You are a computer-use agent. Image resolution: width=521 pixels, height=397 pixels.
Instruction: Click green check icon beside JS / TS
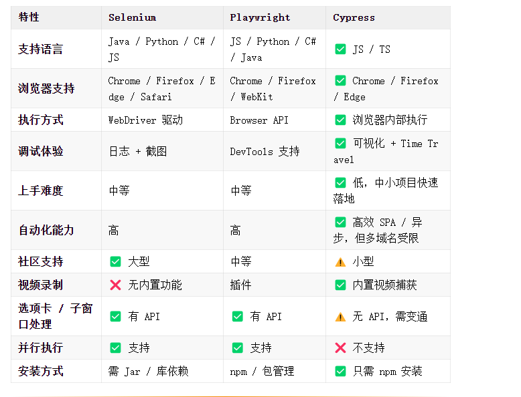(340, 49)
